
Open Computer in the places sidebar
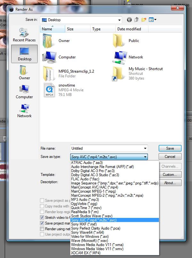pos(24,92)
